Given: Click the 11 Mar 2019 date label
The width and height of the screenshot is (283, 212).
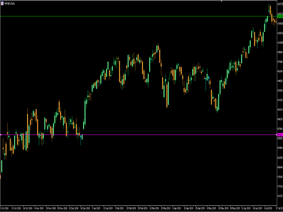Looking at the screenshot, I should point(154,208).
